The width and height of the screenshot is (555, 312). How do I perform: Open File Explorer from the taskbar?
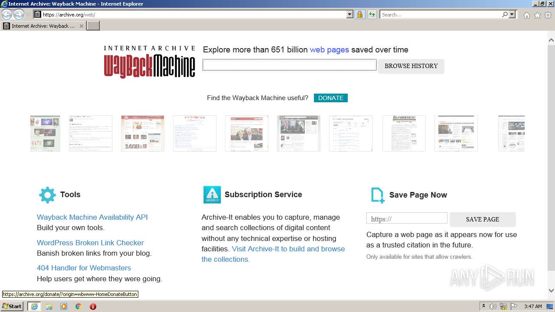[49, 306]
